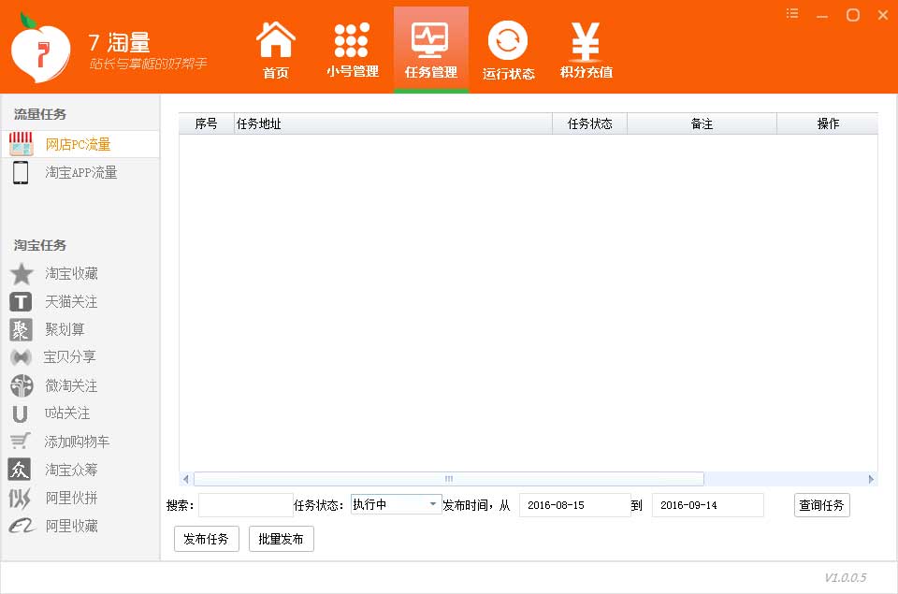Open the 阿里收藏 task label

[x=72, y=526]
